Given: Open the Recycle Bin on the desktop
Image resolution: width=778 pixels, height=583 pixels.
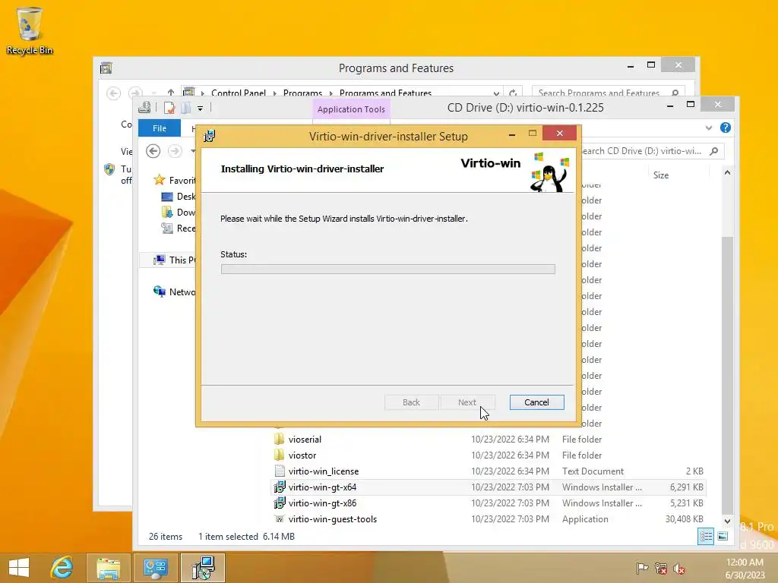Looking at the screenshot, I should pyautogui.click(x=29, y=30).
